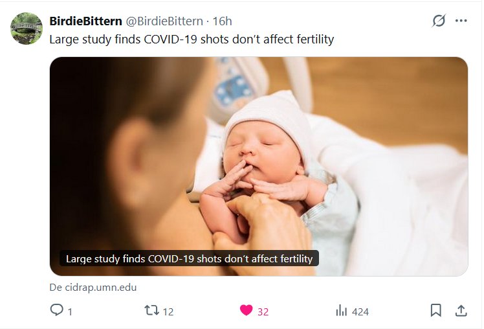Open the BirdieBittern profile avatar

click(26, 27)
